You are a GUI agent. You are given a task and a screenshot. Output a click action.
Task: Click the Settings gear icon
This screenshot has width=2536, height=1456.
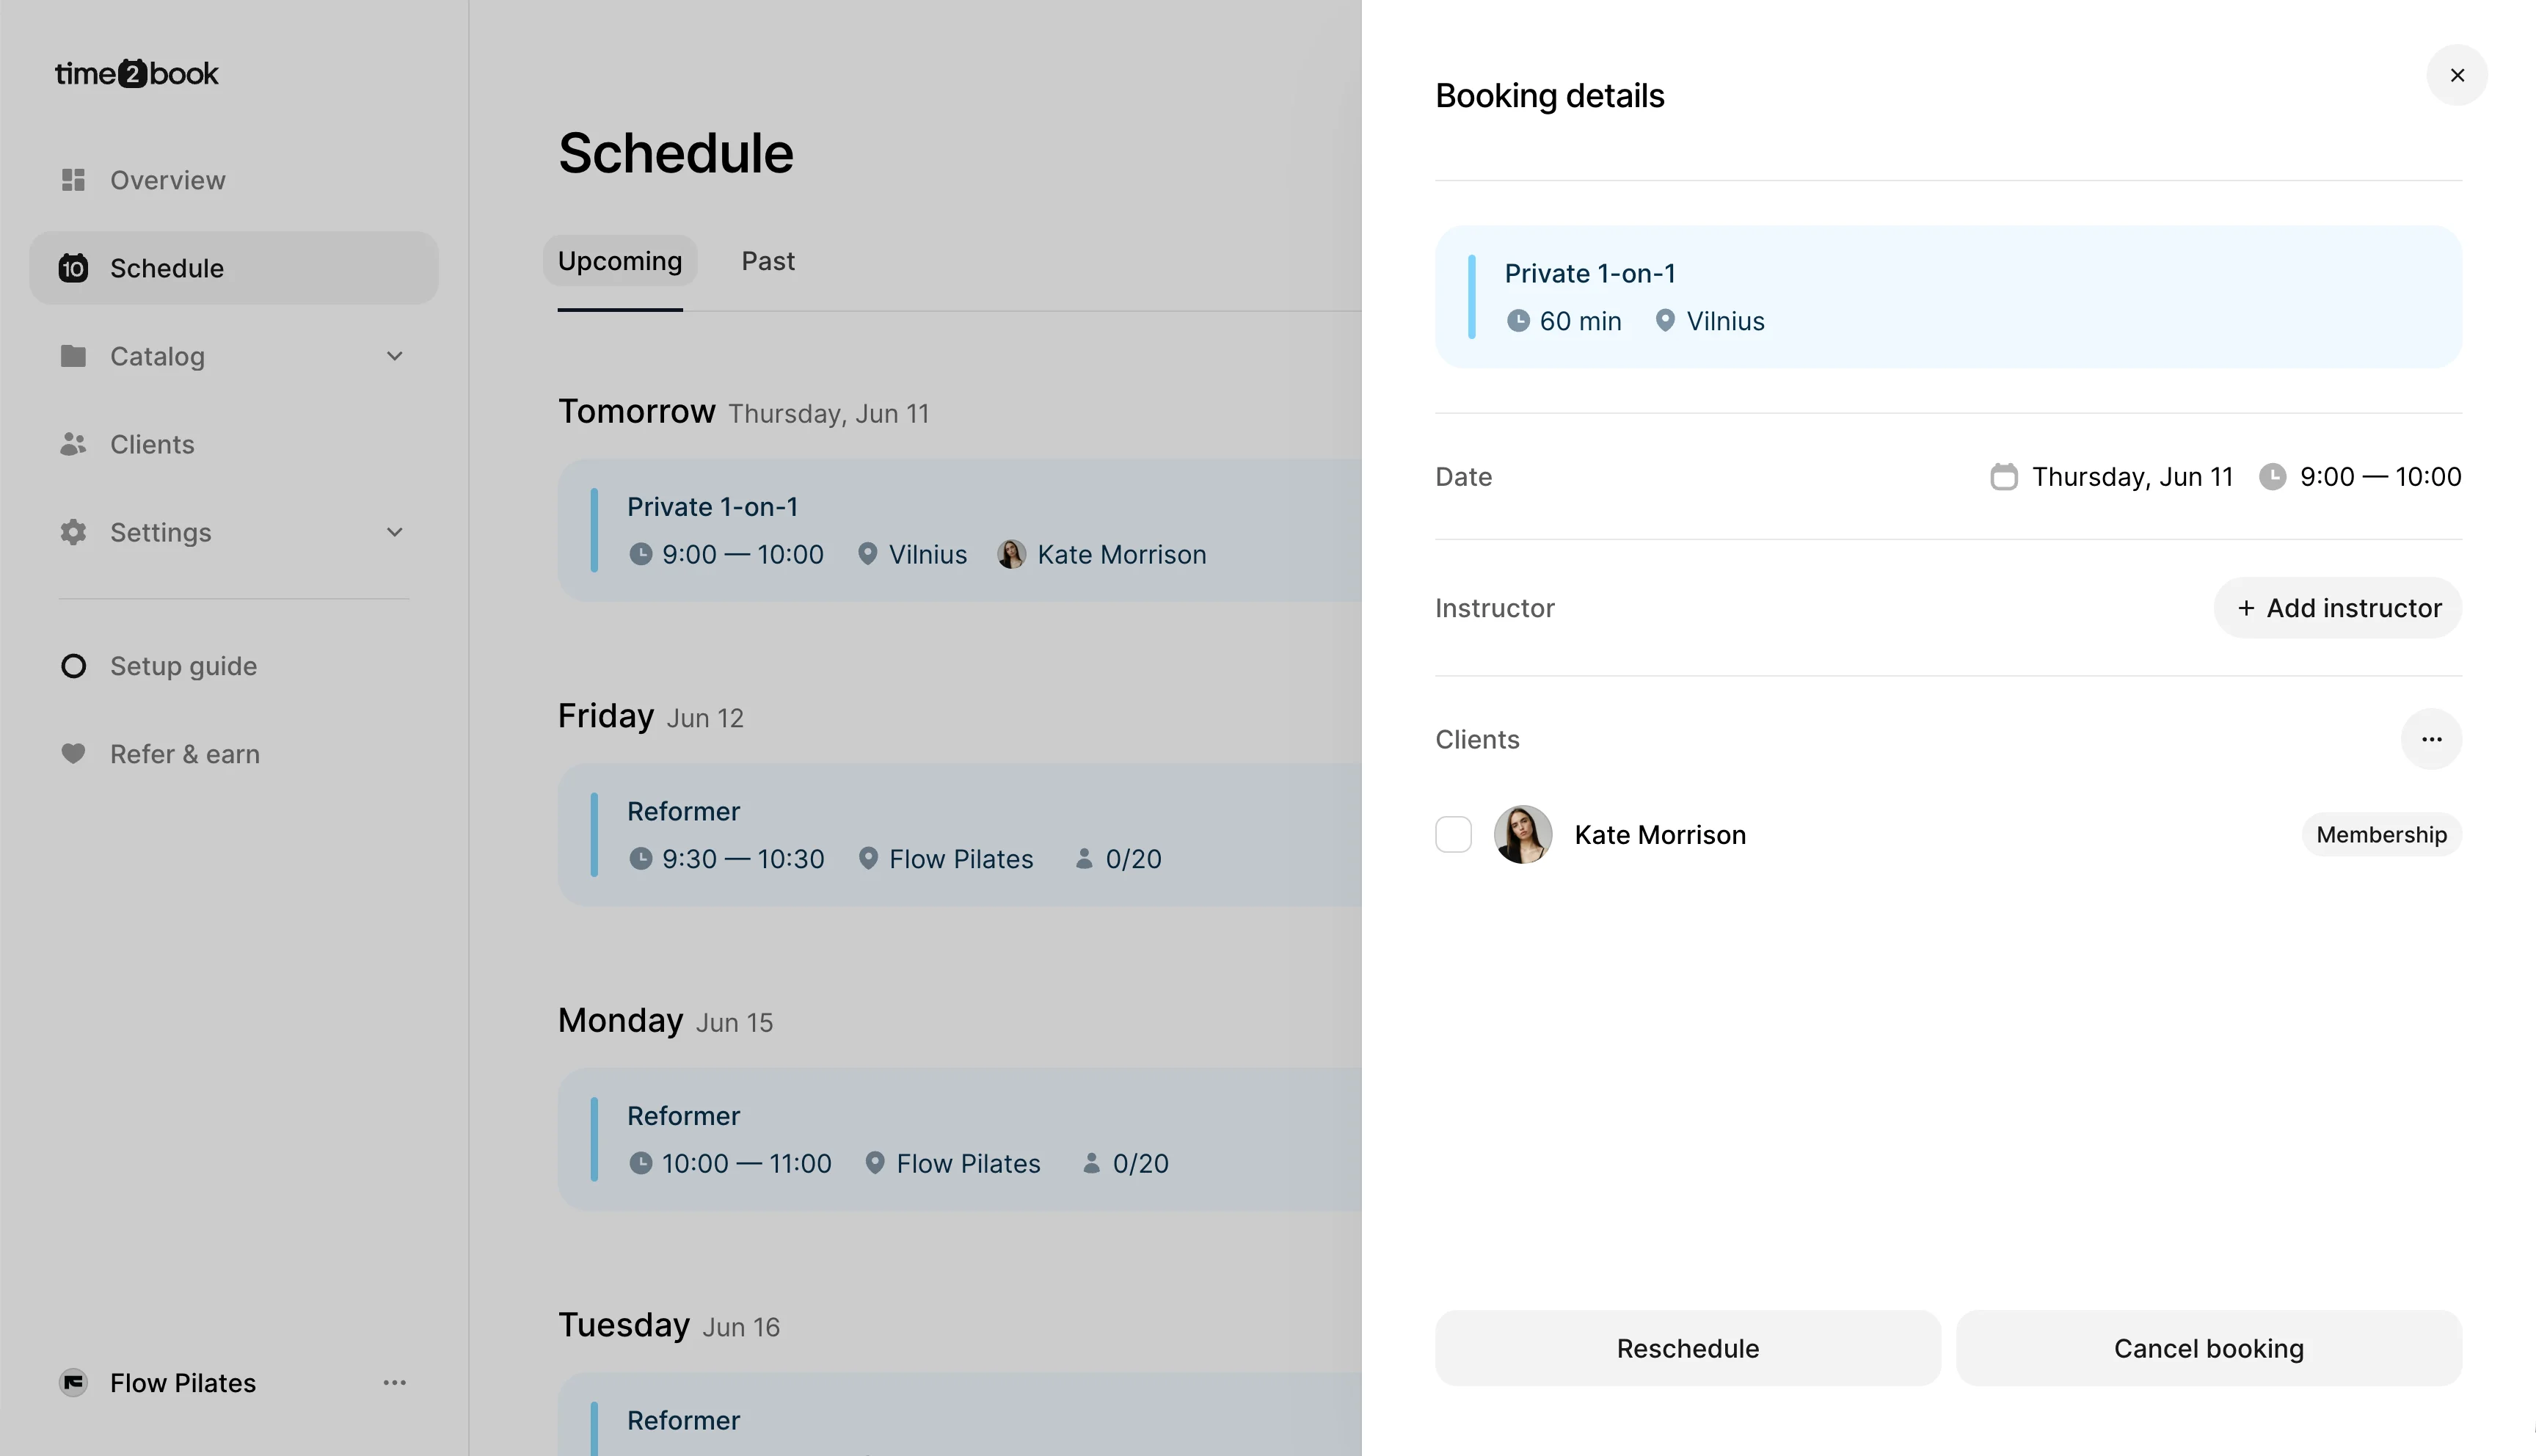73,532
